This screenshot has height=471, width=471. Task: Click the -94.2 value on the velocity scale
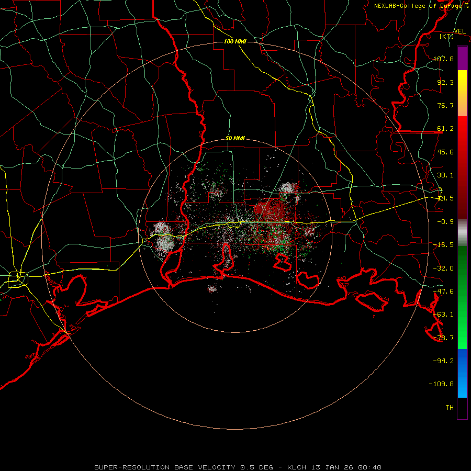tap(443, 361)
